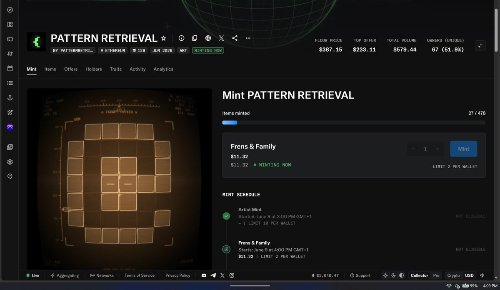Click the Frens & Family stage circle icon
The height and width of the screenshot is (290, 500).
(226, 249)
